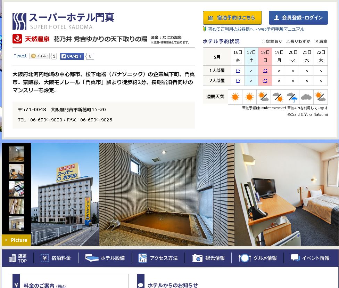
Task: Click the sun-then-cloud weather icon for 18日
Action: click(x=264, y=97)
